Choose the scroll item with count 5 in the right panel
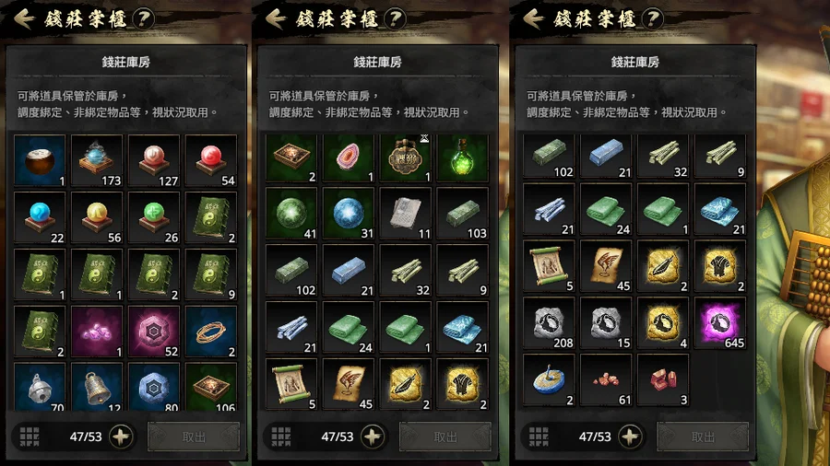This screenshot has width=830, height=466. click(549, 266)
